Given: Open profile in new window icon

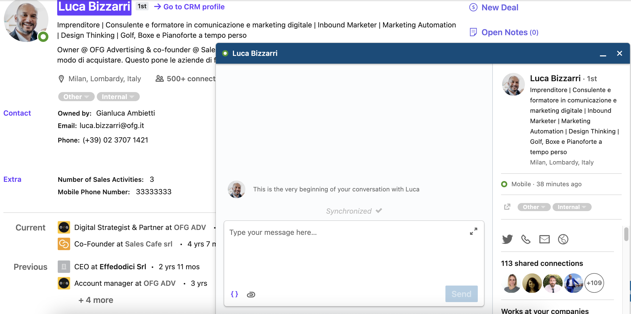Looking at the screenshot, I should point(507,207).
